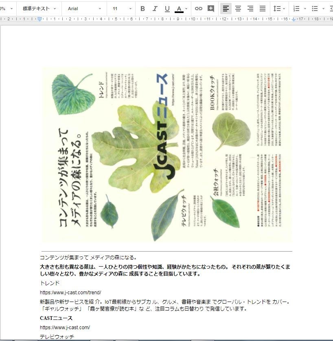The height and width of the screenshot is (341, 333).
Task: Select the leaf brochure image
Action: [x=167, y=154]
